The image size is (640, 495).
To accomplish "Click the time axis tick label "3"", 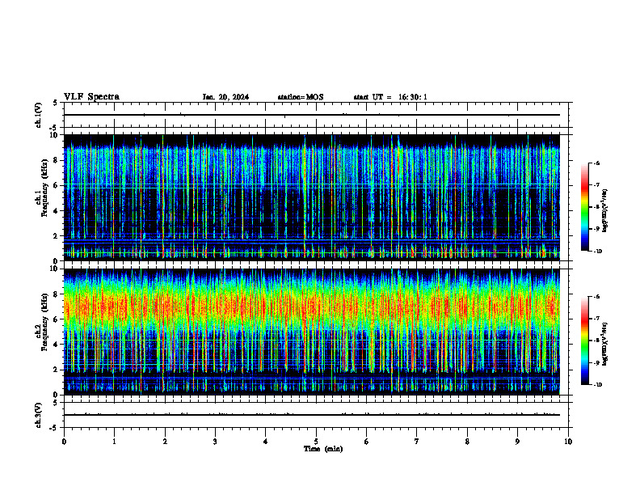I will tap(215, 442).
